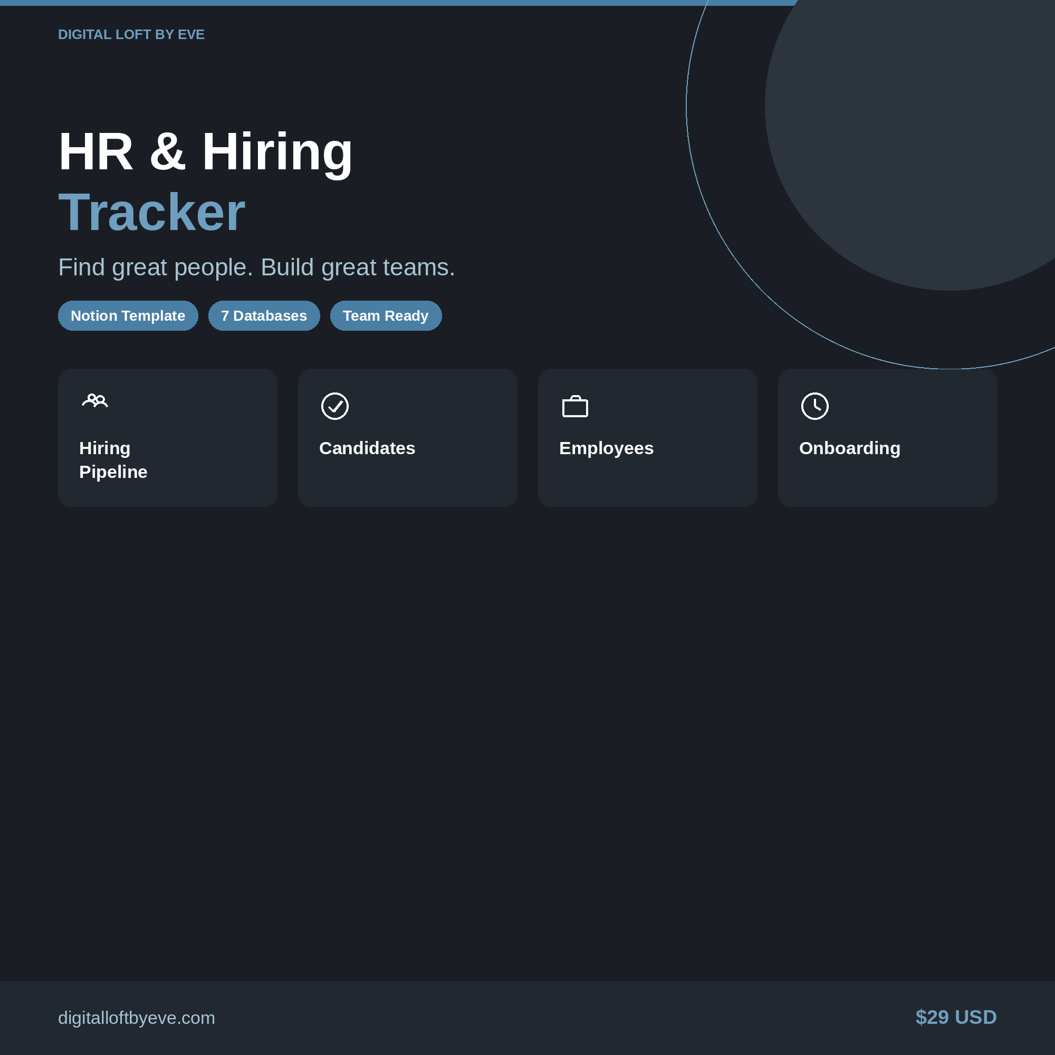
Task: Open the Employees card label
Action: click(x=606, y=448)
